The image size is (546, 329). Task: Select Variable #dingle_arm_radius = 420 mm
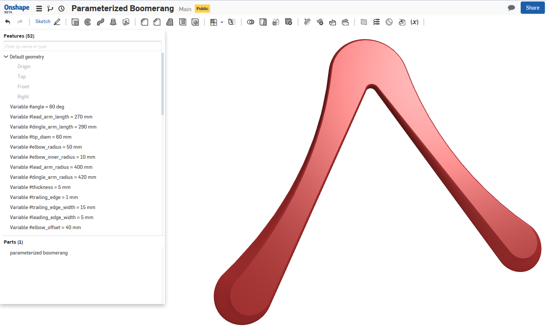coord(53,177)
